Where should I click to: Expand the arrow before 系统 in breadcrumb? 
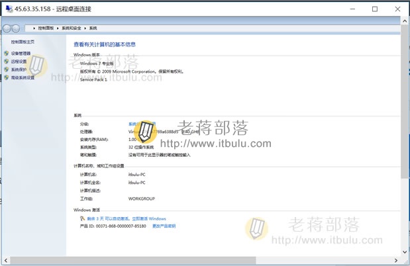coord(85,28)
